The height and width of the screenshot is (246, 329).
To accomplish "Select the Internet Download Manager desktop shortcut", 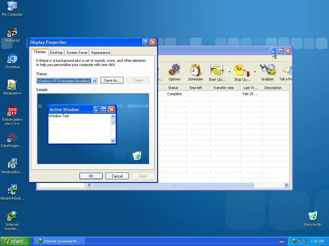I will click(12, 221).
